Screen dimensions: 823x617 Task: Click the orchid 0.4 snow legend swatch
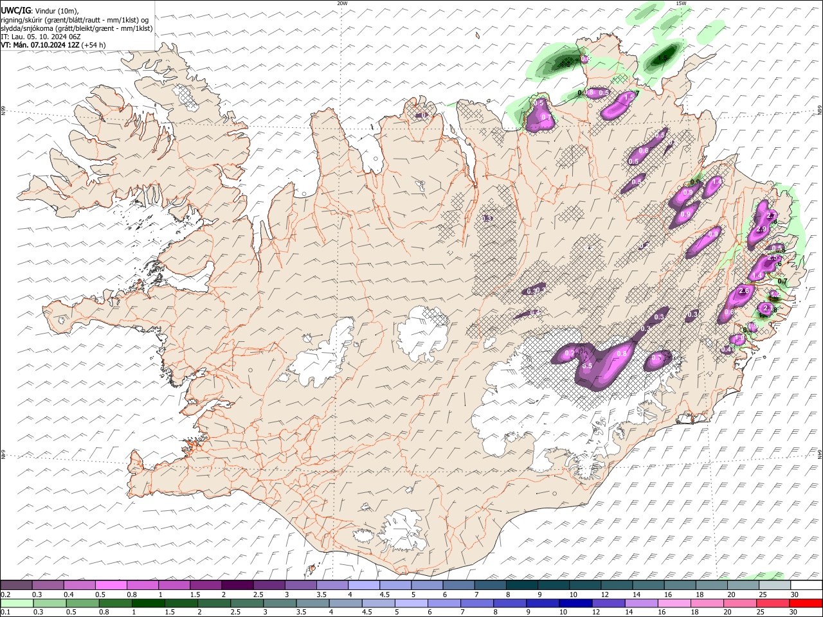(x=79, y=585)
